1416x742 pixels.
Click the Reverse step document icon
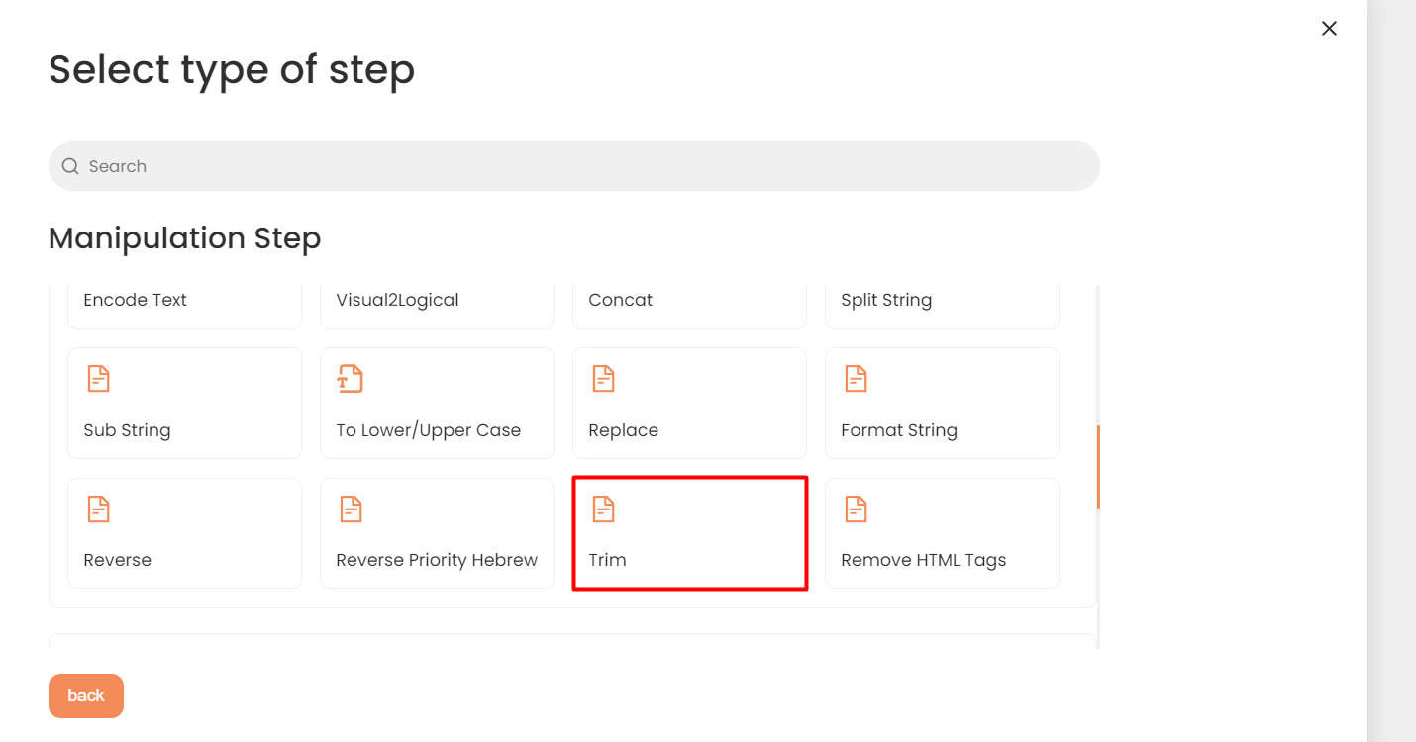click(x=99, y=510)
